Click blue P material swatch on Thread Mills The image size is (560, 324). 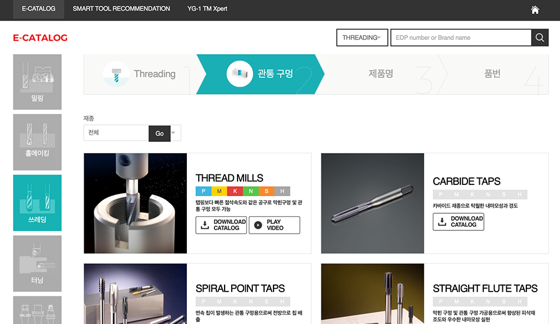point(203,191)
